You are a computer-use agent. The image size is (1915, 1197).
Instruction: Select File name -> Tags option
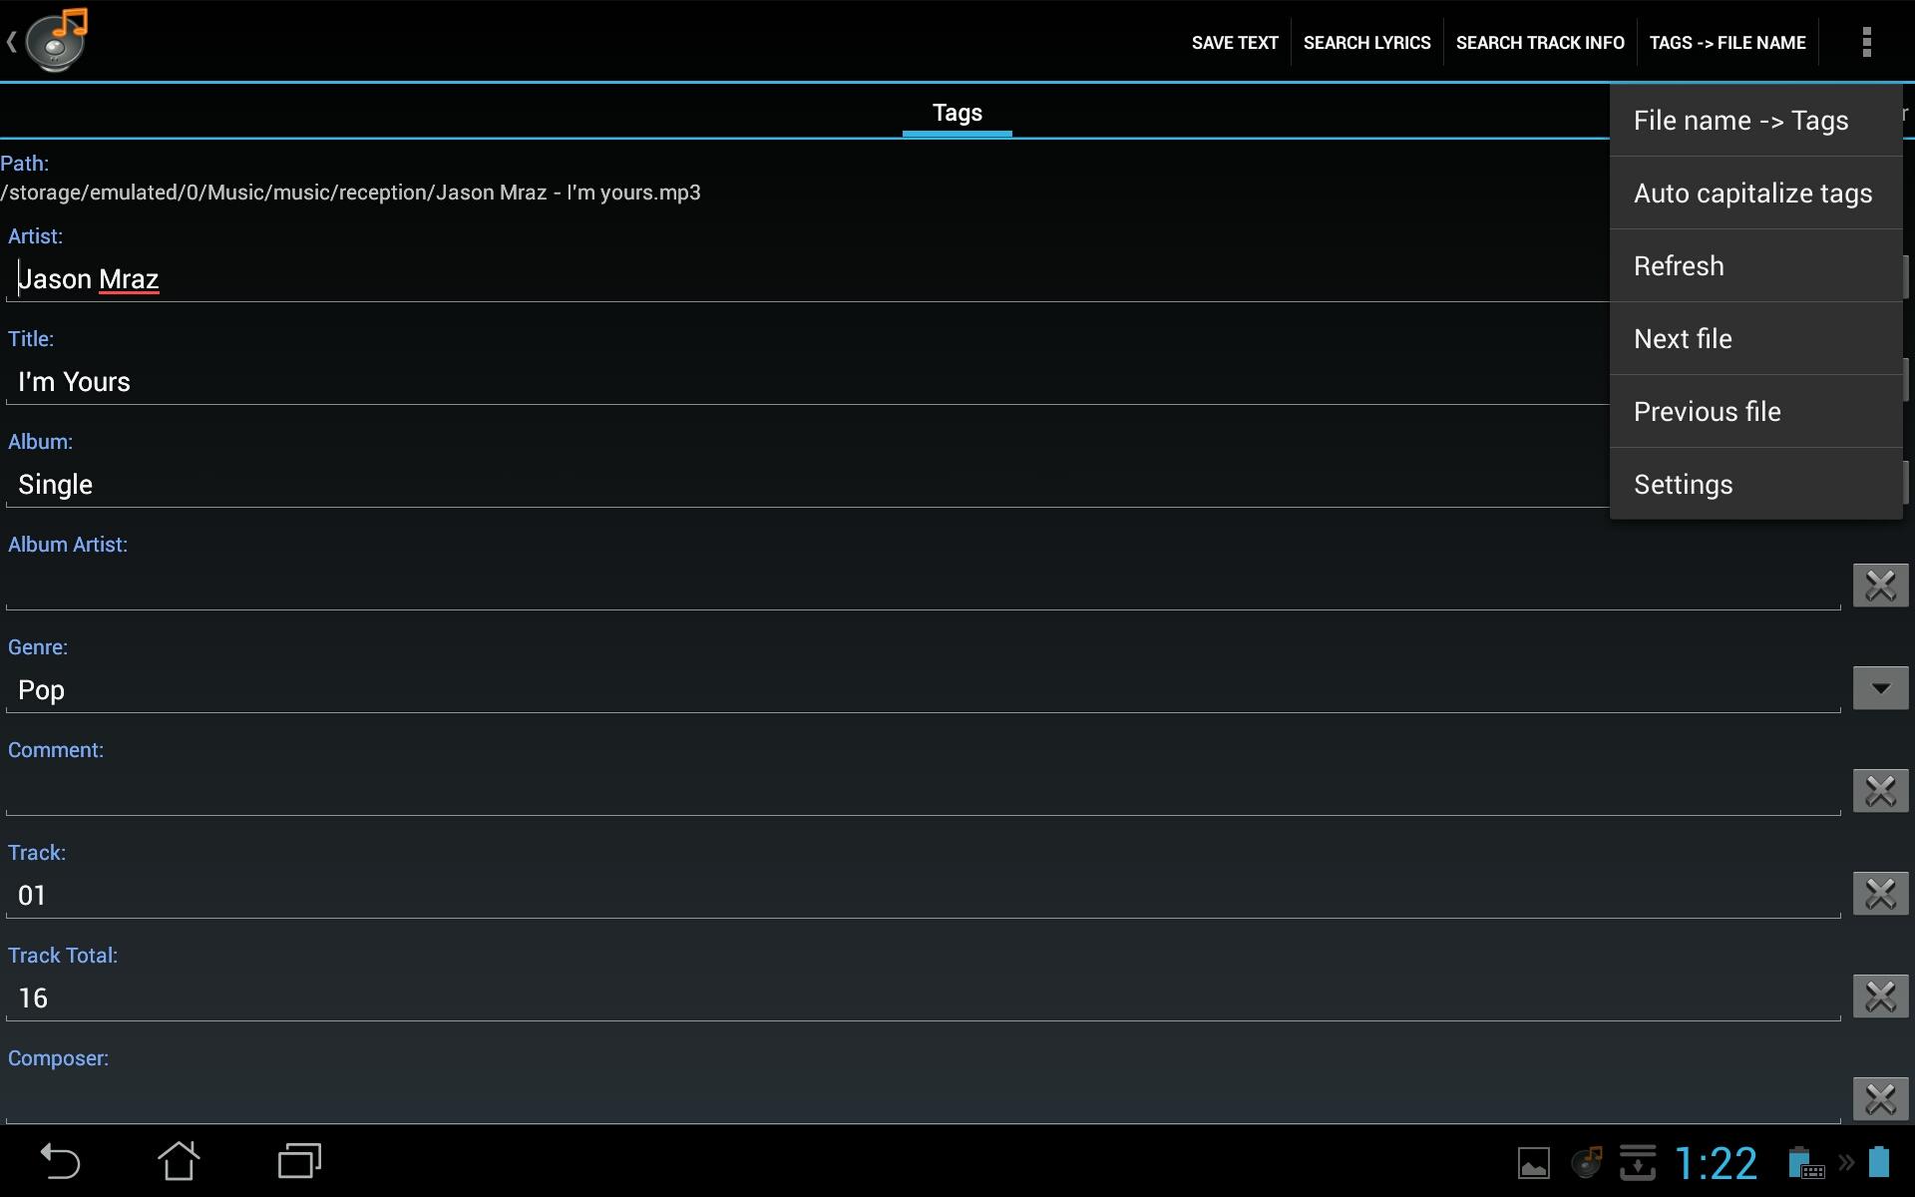1740,121
